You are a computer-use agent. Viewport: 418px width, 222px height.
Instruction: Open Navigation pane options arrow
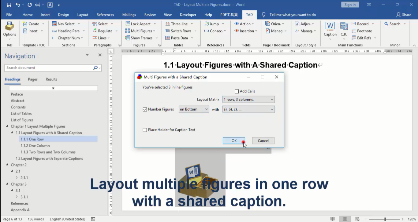coord(87,55)
